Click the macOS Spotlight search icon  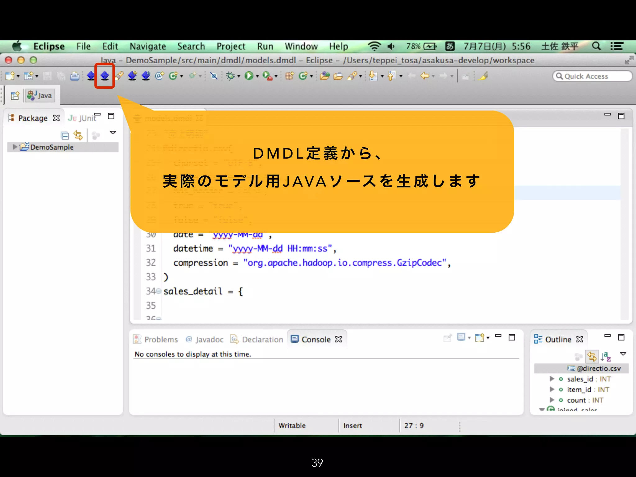point(596,46)
